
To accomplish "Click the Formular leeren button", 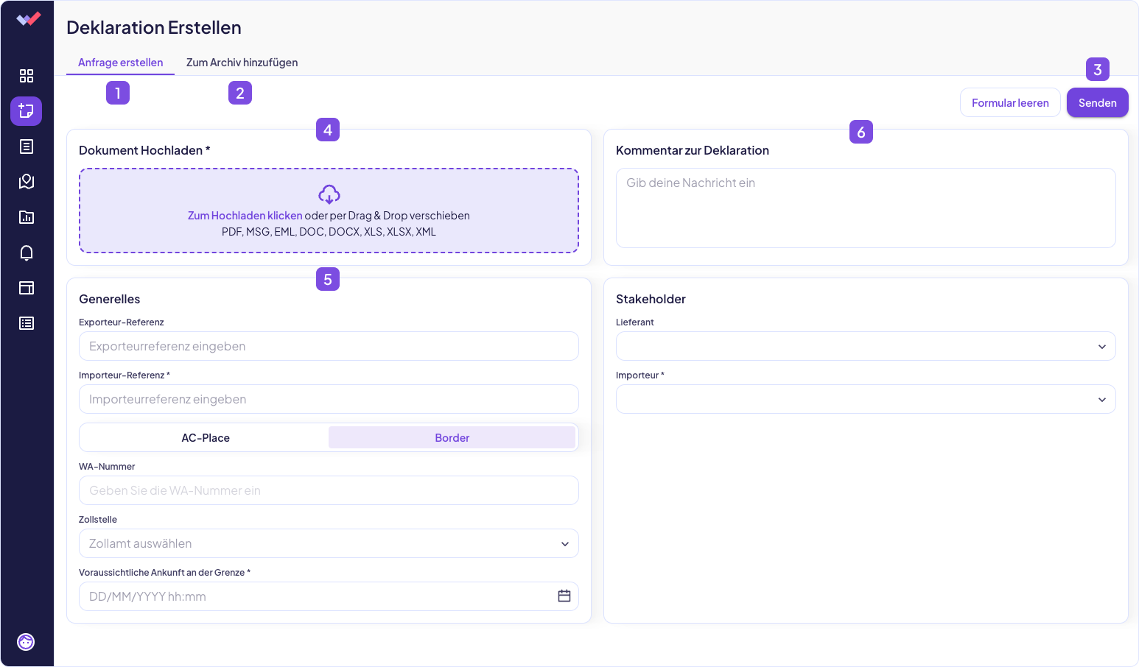I will point(1010,102).
